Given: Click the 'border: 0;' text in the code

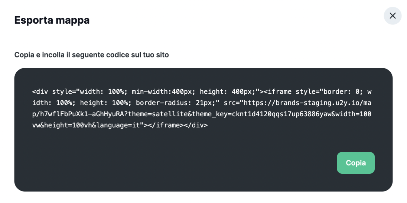Looking at the screenshot, I should [342, 91].
